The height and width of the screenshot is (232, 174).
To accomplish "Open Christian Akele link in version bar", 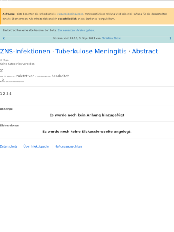I will 111,38.
